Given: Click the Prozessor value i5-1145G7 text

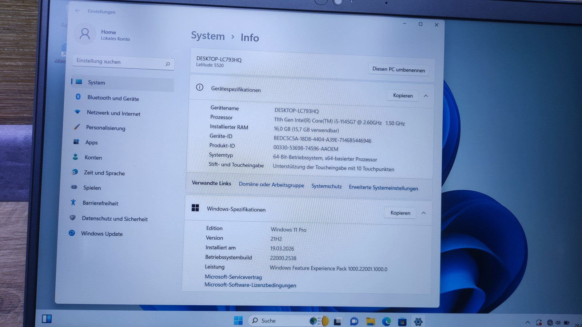Looking at the screenshot, I should 339,121.
